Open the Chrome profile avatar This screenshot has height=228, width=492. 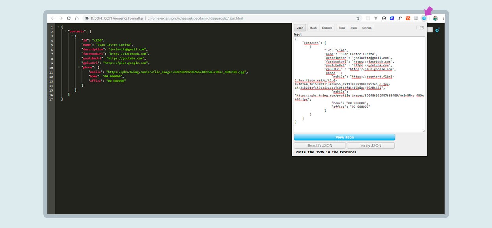coord(435,18)
